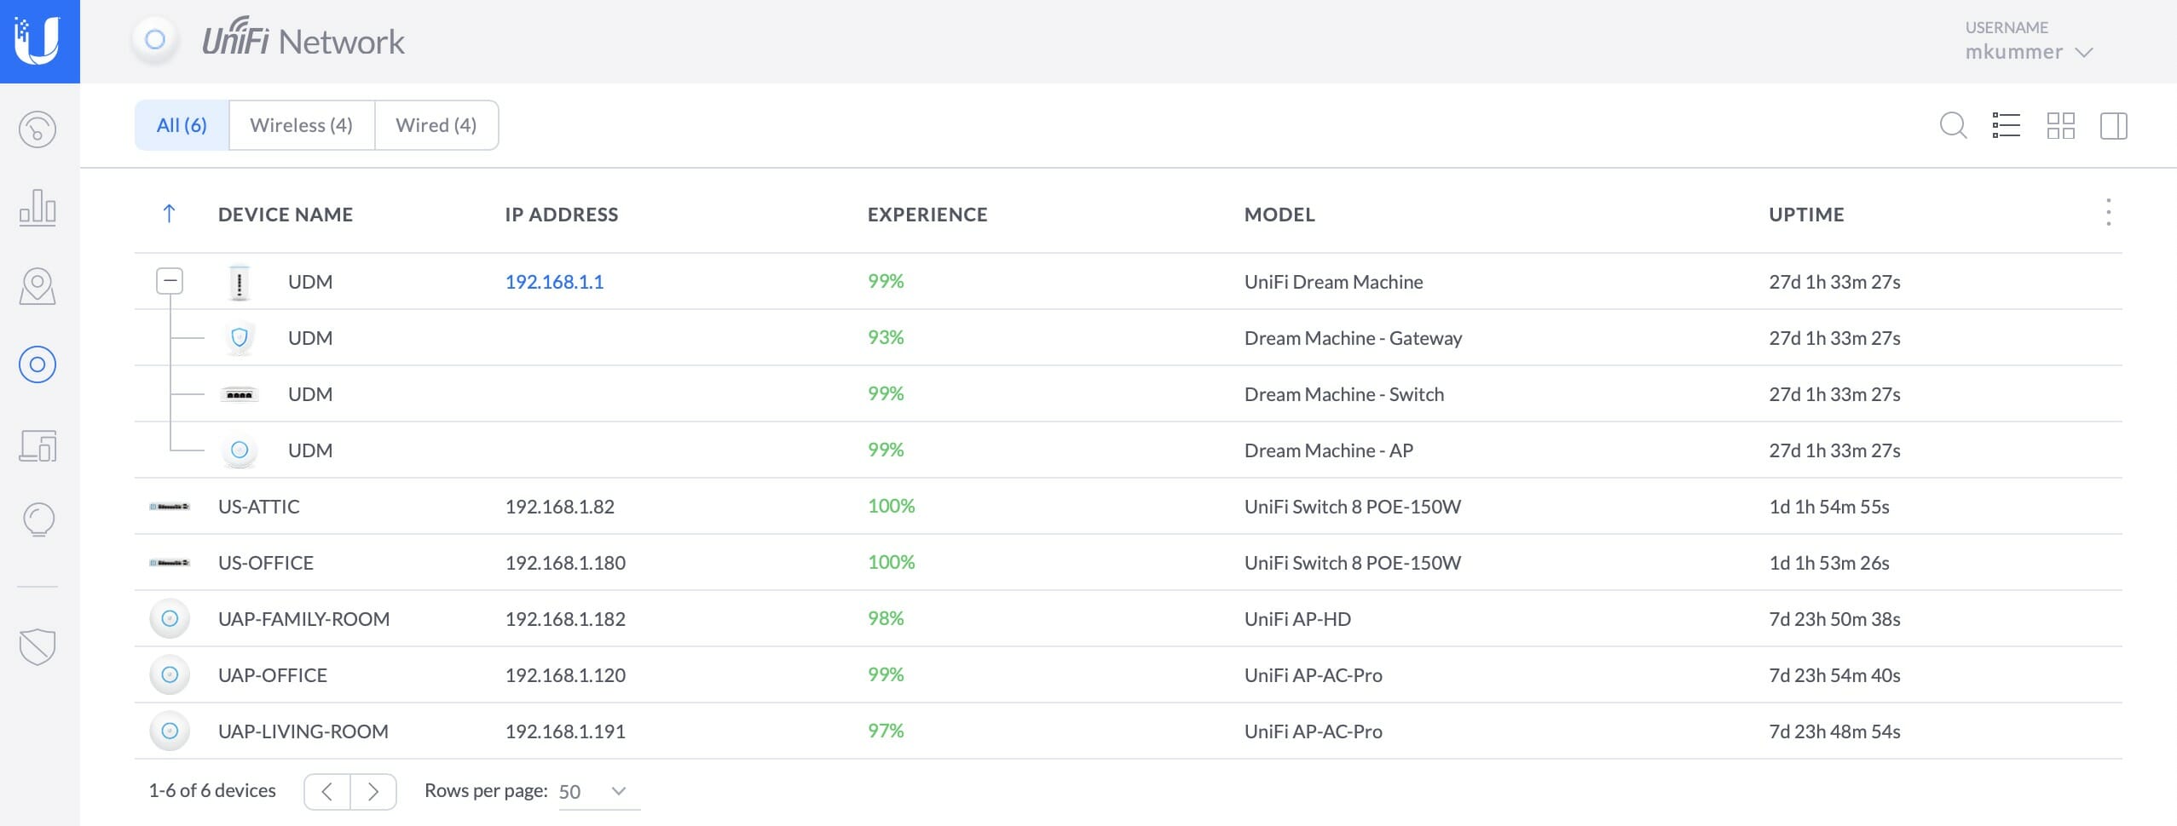Screen dimensions: 2177x826
Task: Click the 1-6 of 6 devices label
Action: [212, 790]
